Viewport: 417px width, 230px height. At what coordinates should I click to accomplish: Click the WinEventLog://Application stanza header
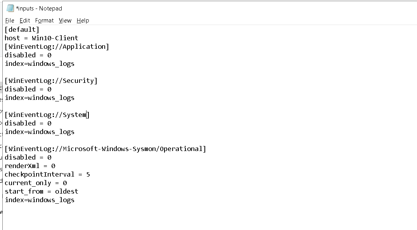click(57, 46)
